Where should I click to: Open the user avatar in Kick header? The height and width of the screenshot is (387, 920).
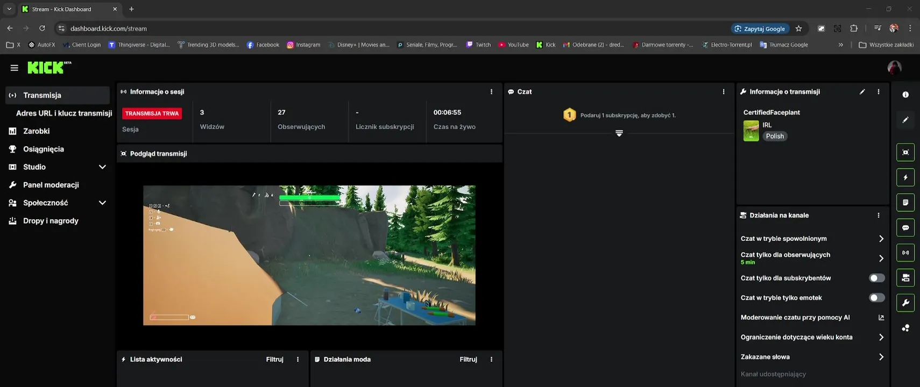point(894,68)
